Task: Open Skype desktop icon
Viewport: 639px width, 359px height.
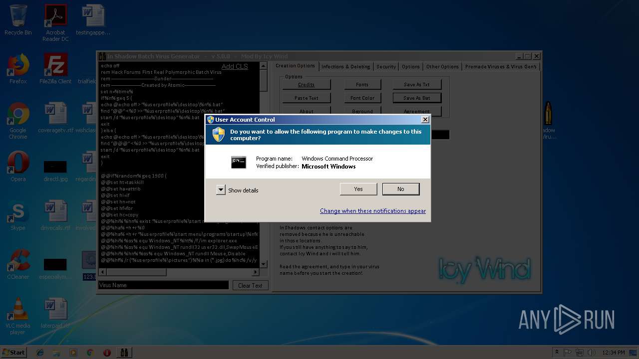Action: 18,215
